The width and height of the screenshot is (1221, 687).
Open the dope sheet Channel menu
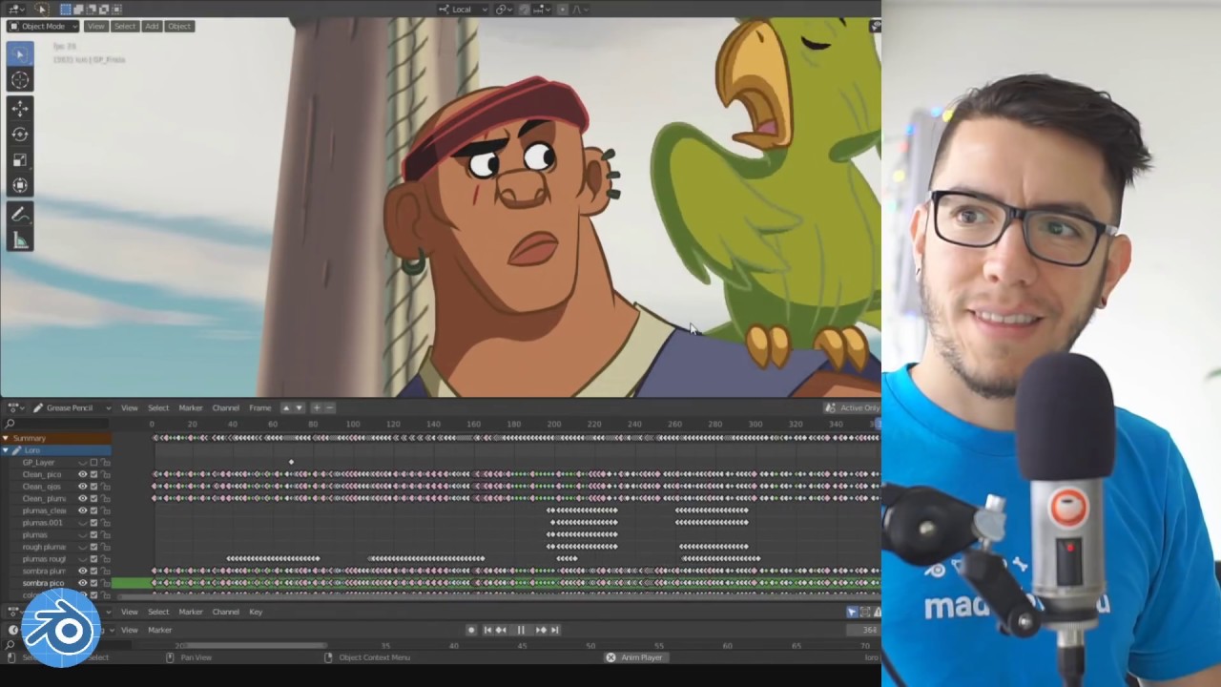pos(225,407)
